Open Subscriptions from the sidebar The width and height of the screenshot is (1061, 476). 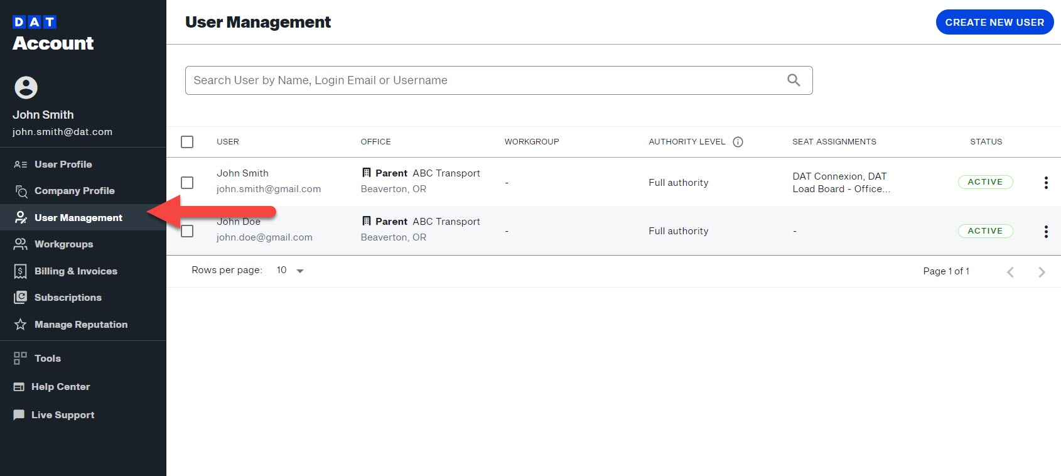point(68,298)
